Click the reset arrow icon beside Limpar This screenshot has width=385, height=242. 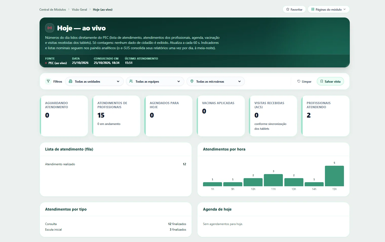point(299,81)
